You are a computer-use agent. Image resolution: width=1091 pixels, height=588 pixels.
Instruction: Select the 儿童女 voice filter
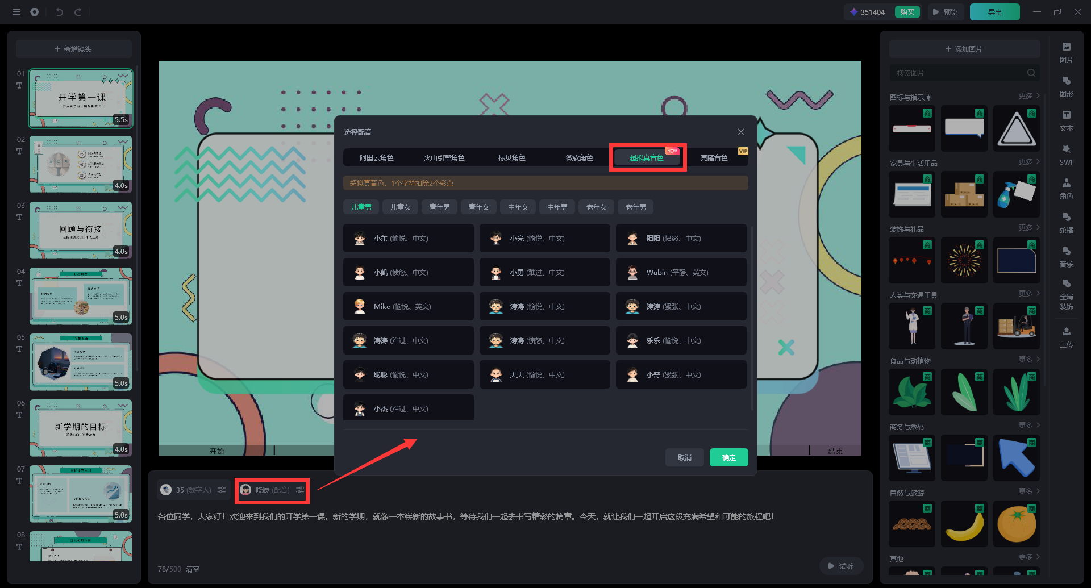pyautogui.click(x=400, y=207)
